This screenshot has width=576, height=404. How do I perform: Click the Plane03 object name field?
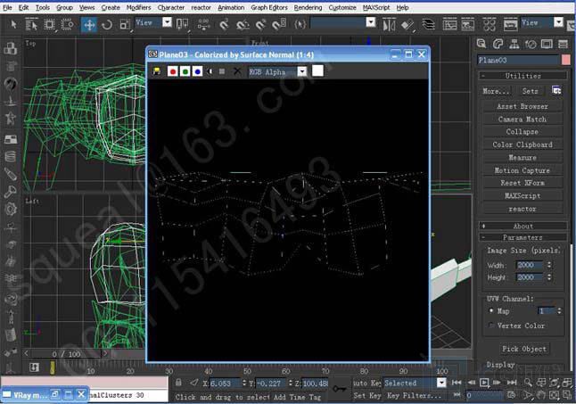click(518, 61)
